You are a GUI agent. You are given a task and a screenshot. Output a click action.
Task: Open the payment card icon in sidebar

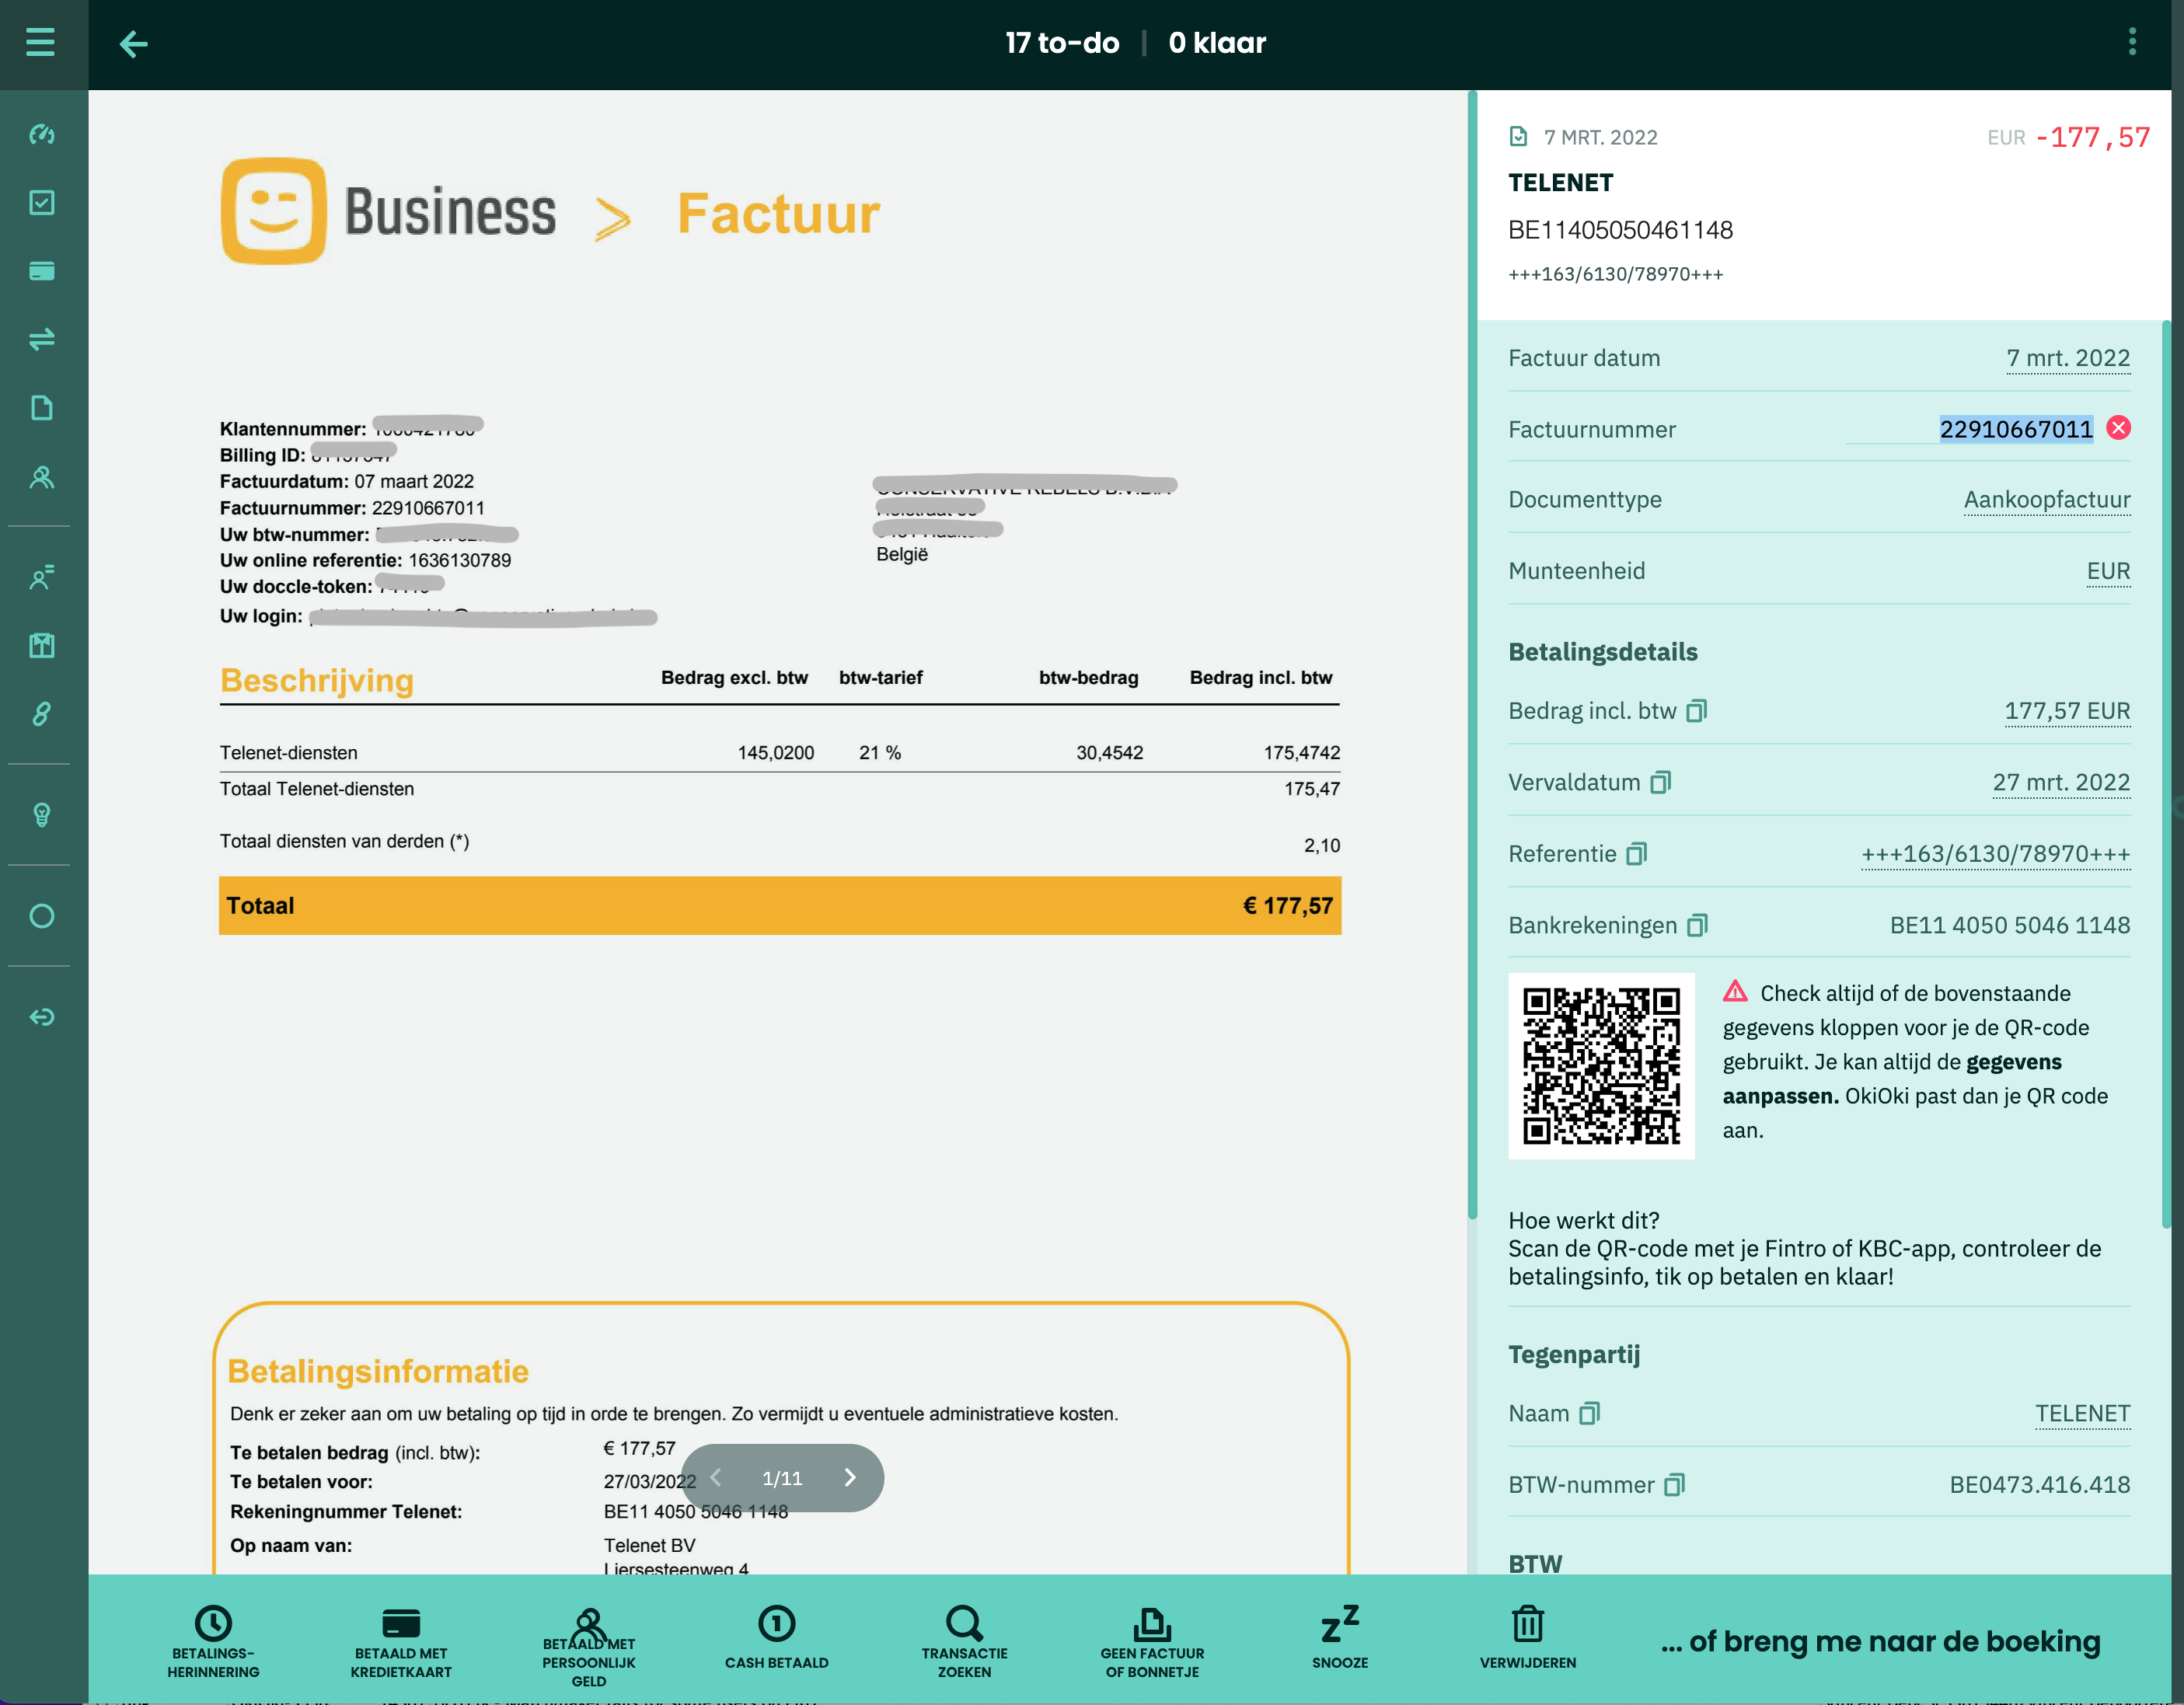(x=42, y=271)
